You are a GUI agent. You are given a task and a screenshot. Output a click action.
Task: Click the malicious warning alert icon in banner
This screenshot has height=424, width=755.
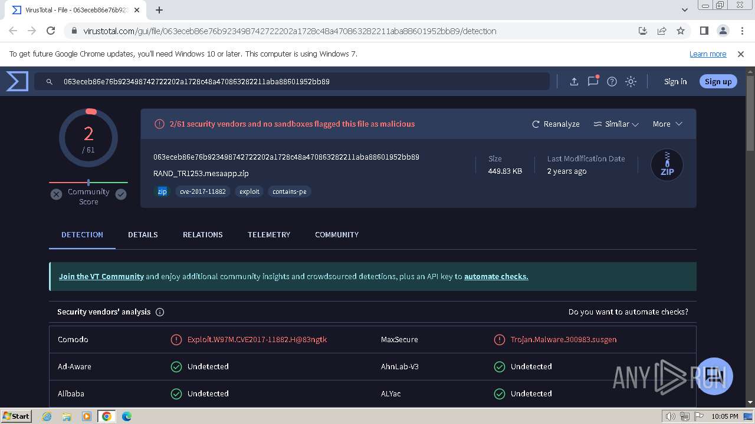(x=159, y=124)
